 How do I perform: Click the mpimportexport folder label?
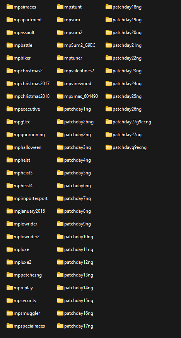point(31,198)
